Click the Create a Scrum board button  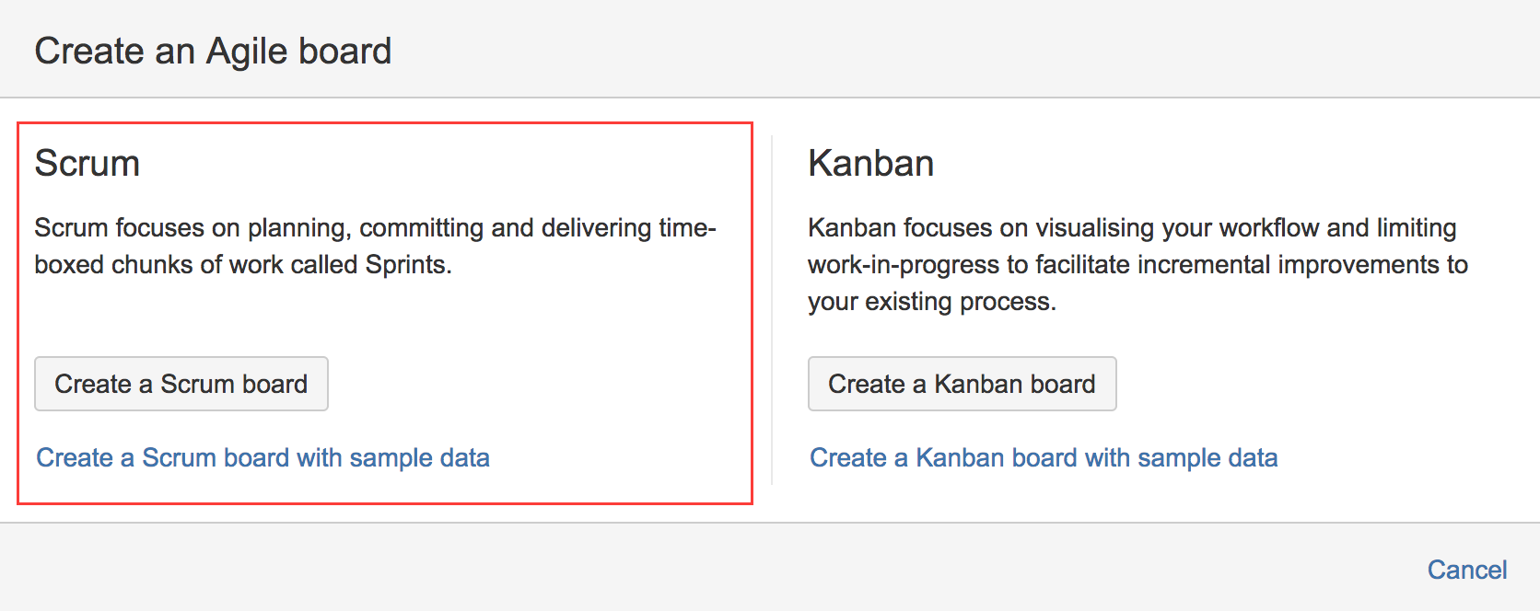(181, 384)
